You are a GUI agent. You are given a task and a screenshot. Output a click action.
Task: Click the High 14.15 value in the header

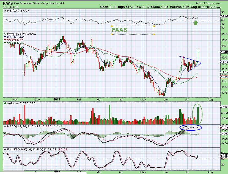click(125, 7)
